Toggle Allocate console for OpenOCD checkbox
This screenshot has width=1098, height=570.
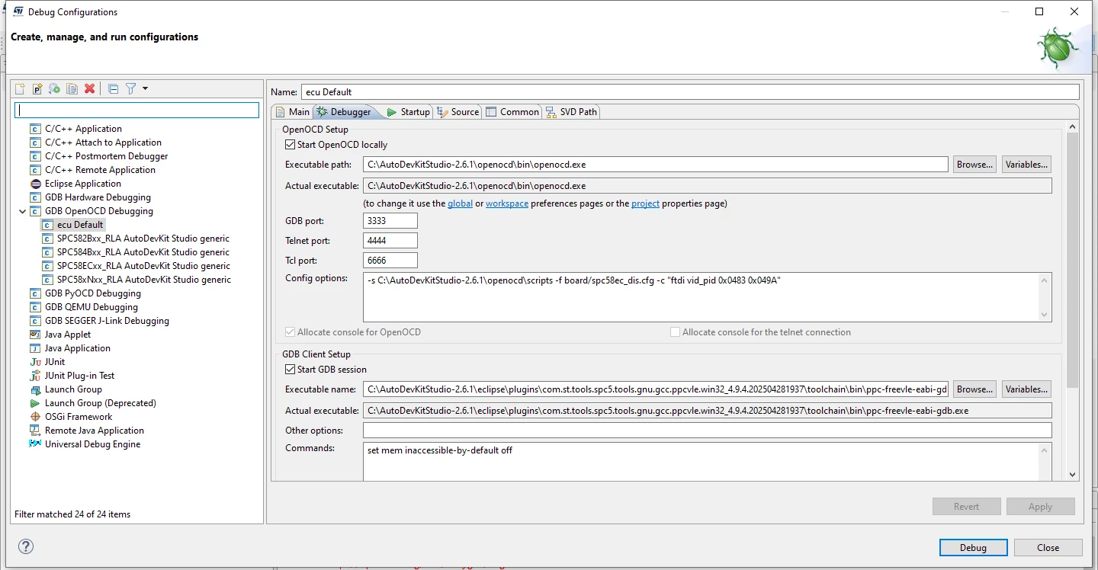(x=290, y=332)
